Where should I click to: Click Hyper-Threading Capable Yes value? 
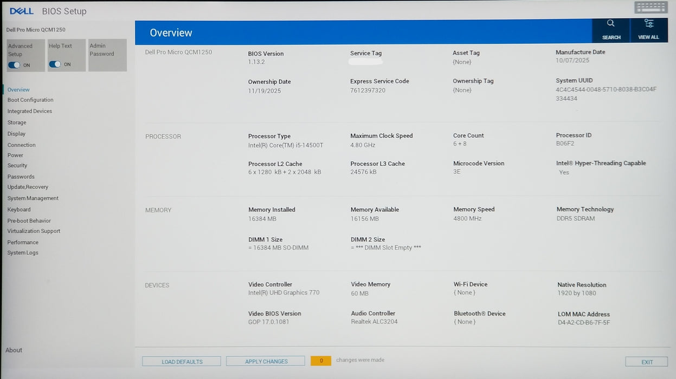(564, 173)
